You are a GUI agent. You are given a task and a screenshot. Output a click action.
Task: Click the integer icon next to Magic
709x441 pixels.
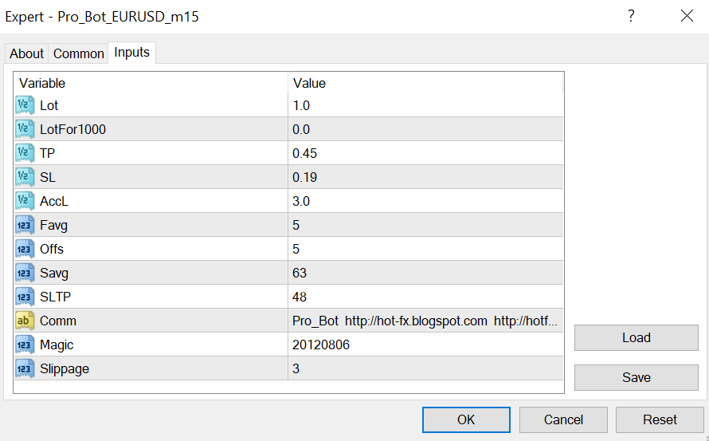[25, 345]
